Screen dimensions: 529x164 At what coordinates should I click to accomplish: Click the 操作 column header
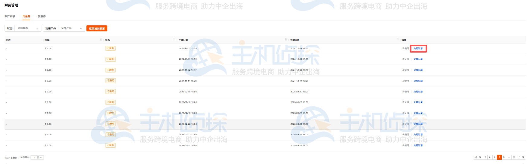click(404, 40)
